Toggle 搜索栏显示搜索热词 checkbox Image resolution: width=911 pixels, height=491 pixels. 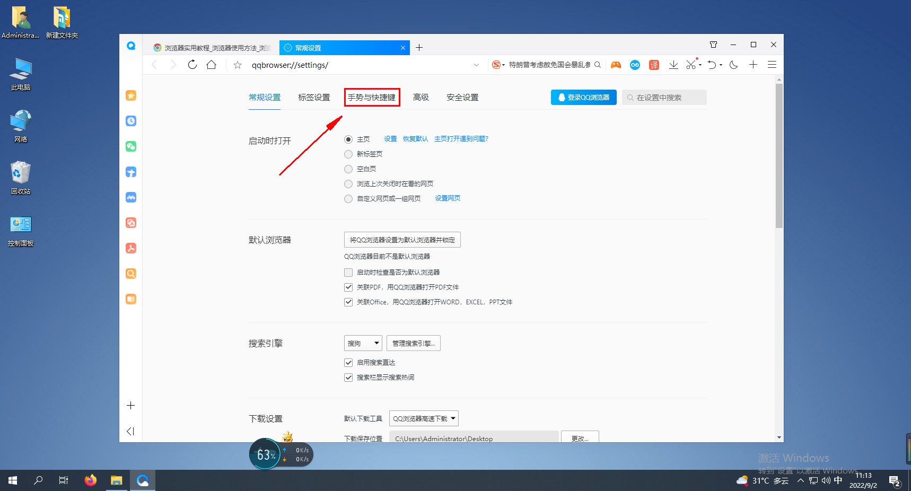(348, 378)
